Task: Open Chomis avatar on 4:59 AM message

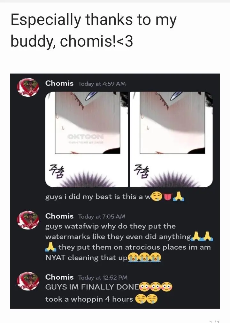Action: click(28, 87)
